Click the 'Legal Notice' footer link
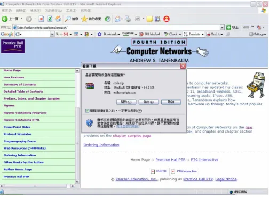The height and width of the screenshot is (198, 269). (x=226, y=179)
